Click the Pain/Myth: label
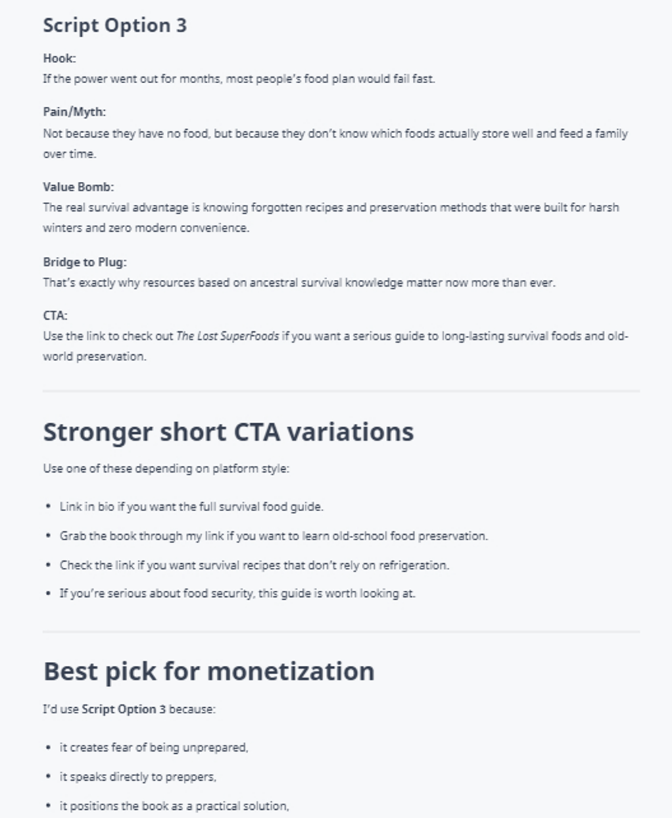 (x=74, y=112)
